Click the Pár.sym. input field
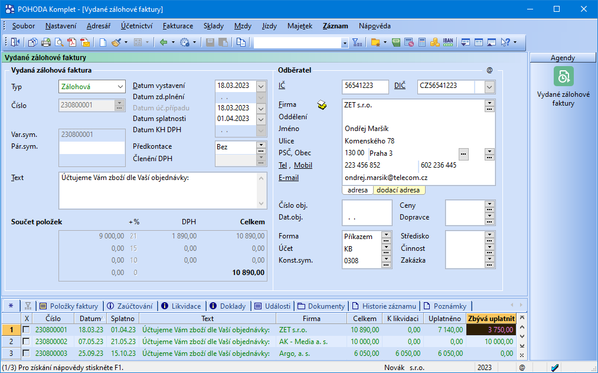This screenshot has width=598, height=373. click(92, 147)
